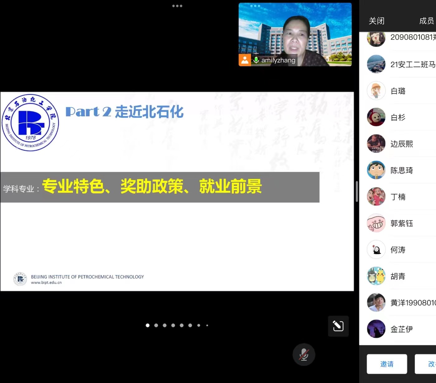Select member 胡青 in list
The image size is (436, 383).
tap(398, 276)
